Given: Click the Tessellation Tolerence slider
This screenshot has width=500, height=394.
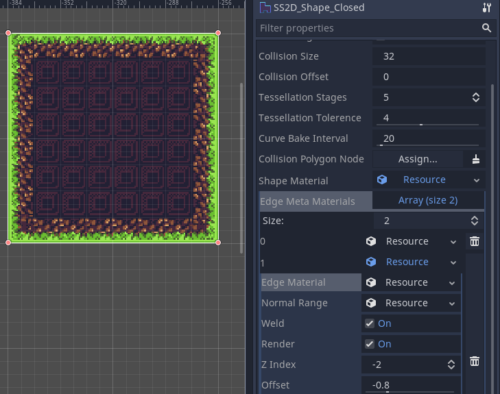Looking at the screenshot, I should click(x=420, y=124).
